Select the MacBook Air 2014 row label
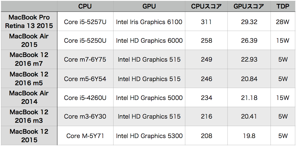This screenshot has height=146, width=296. pyautogui.click(x=29, y=97)
